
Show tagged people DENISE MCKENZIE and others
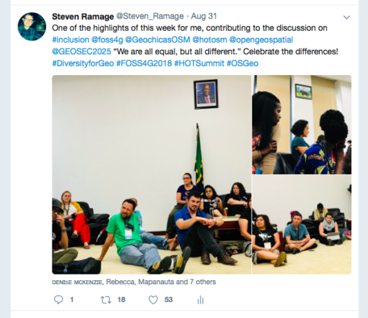pos(134,282)
